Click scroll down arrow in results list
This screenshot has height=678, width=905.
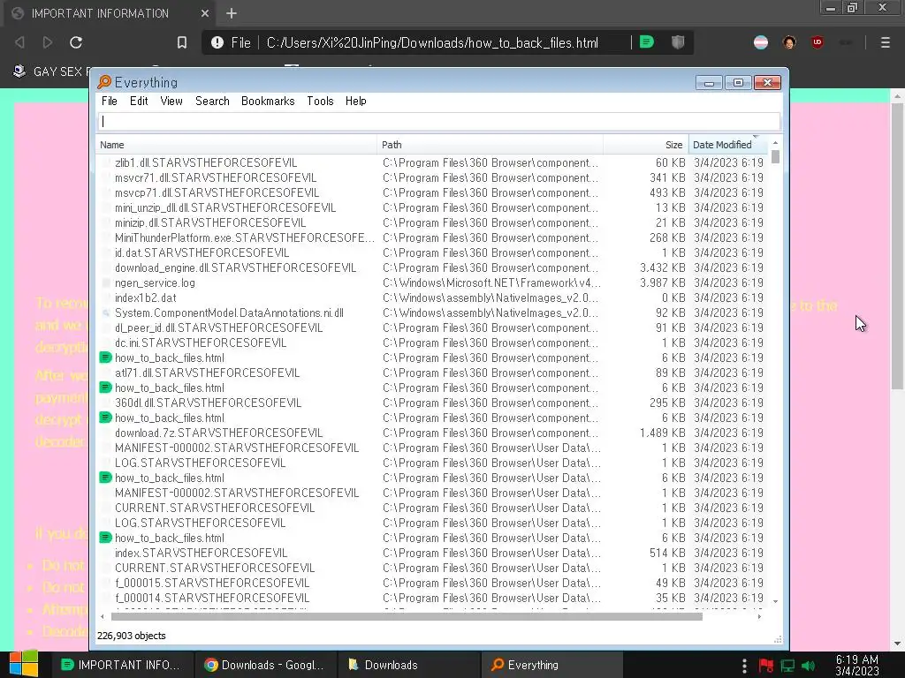click(775, 601)
